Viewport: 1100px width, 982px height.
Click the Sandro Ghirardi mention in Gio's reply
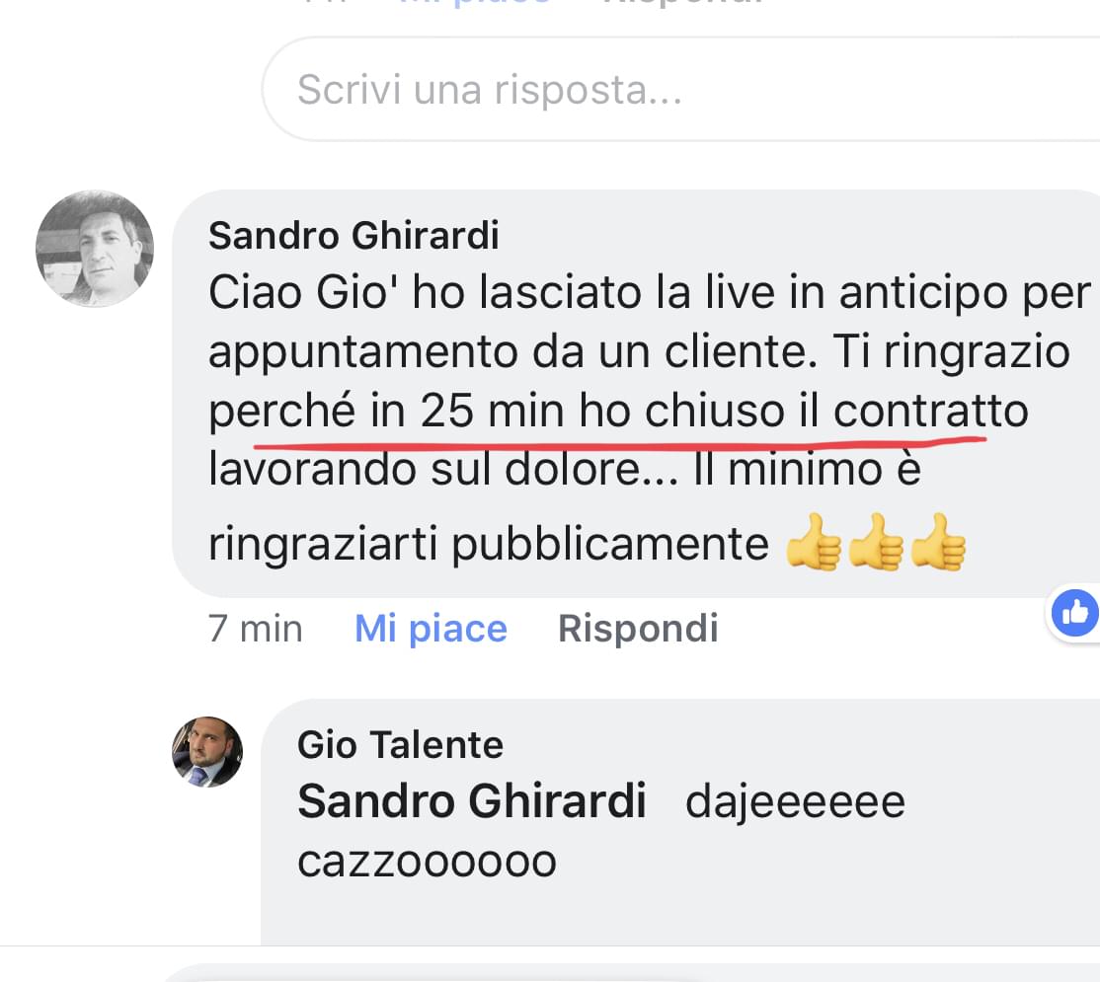471,800
